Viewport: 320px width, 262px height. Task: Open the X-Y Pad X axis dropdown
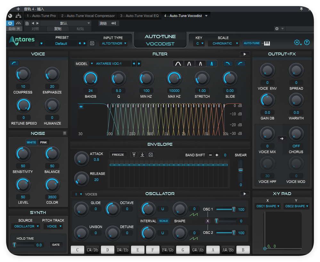[267, 206]
